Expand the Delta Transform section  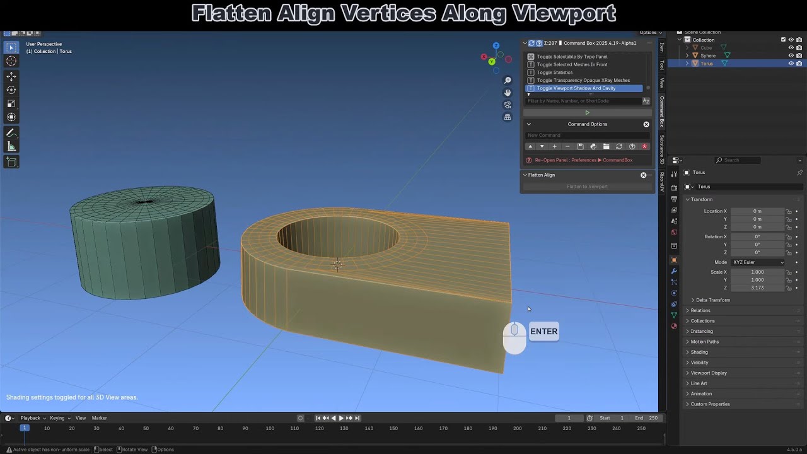coord(712,300)
